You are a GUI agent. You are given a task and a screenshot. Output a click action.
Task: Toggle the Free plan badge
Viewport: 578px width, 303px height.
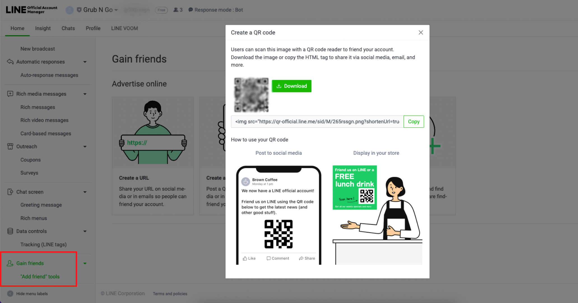point(161,10)
